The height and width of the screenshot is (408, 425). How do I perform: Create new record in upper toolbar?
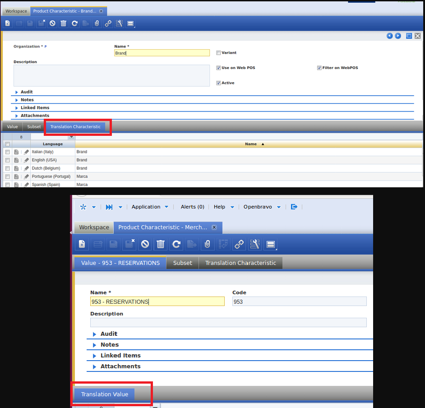tap(8, 23)
